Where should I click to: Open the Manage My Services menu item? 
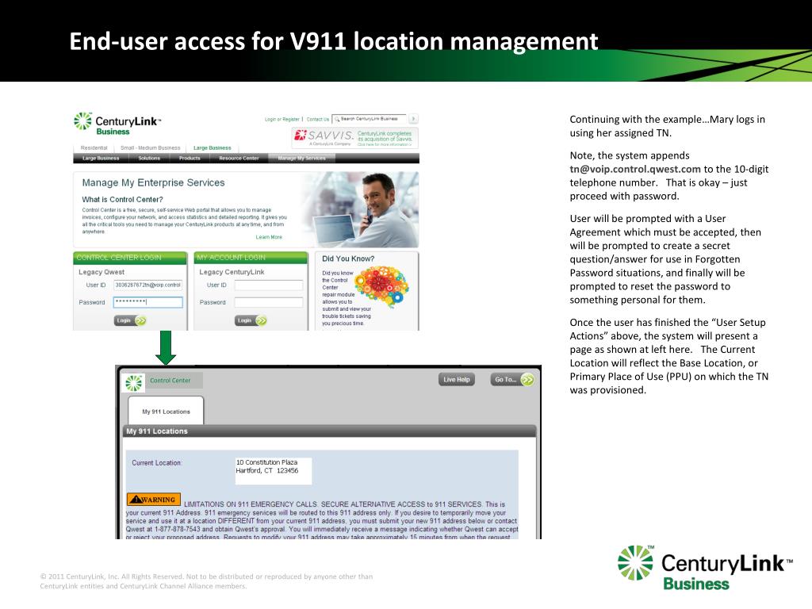[301, 159]
